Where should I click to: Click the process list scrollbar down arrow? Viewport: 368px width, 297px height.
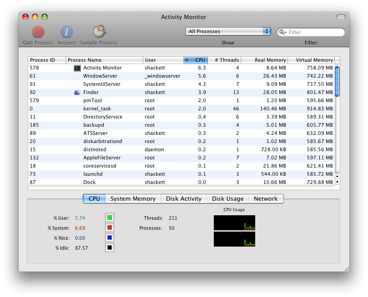[x=337, y=182]
